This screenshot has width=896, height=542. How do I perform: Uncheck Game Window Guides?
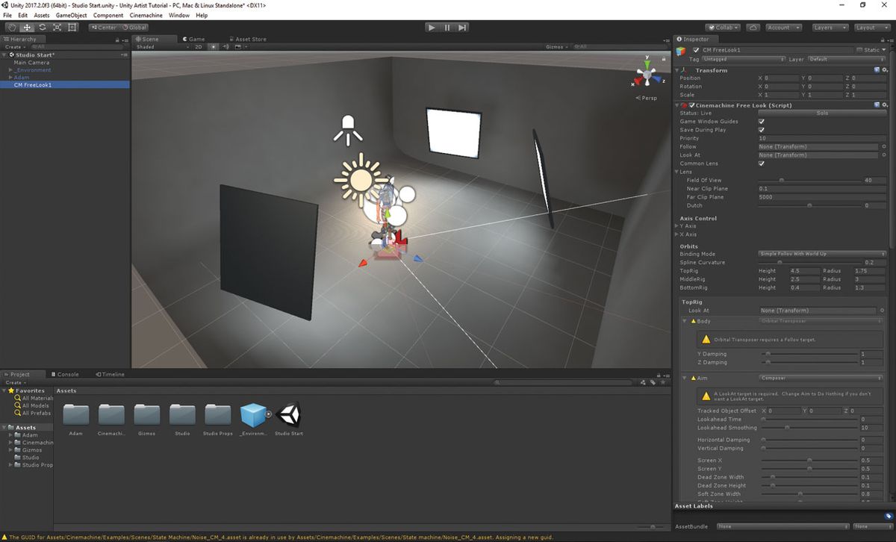(762, 121)
